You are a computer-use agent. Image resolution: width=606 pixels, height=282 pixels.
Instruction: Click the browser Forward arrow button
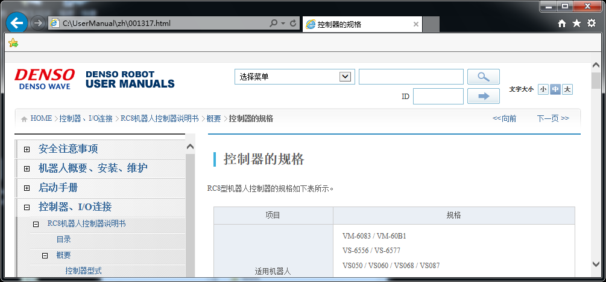click(38, 23)
